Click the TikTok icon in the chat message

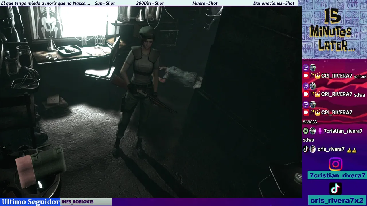coord(306,149)
